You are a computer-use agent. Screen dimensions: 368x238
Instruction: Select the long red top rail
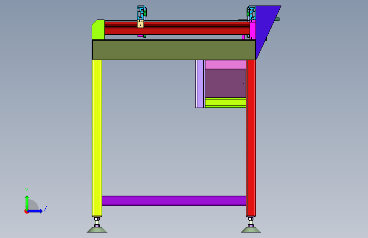click(x=177, y=28)
